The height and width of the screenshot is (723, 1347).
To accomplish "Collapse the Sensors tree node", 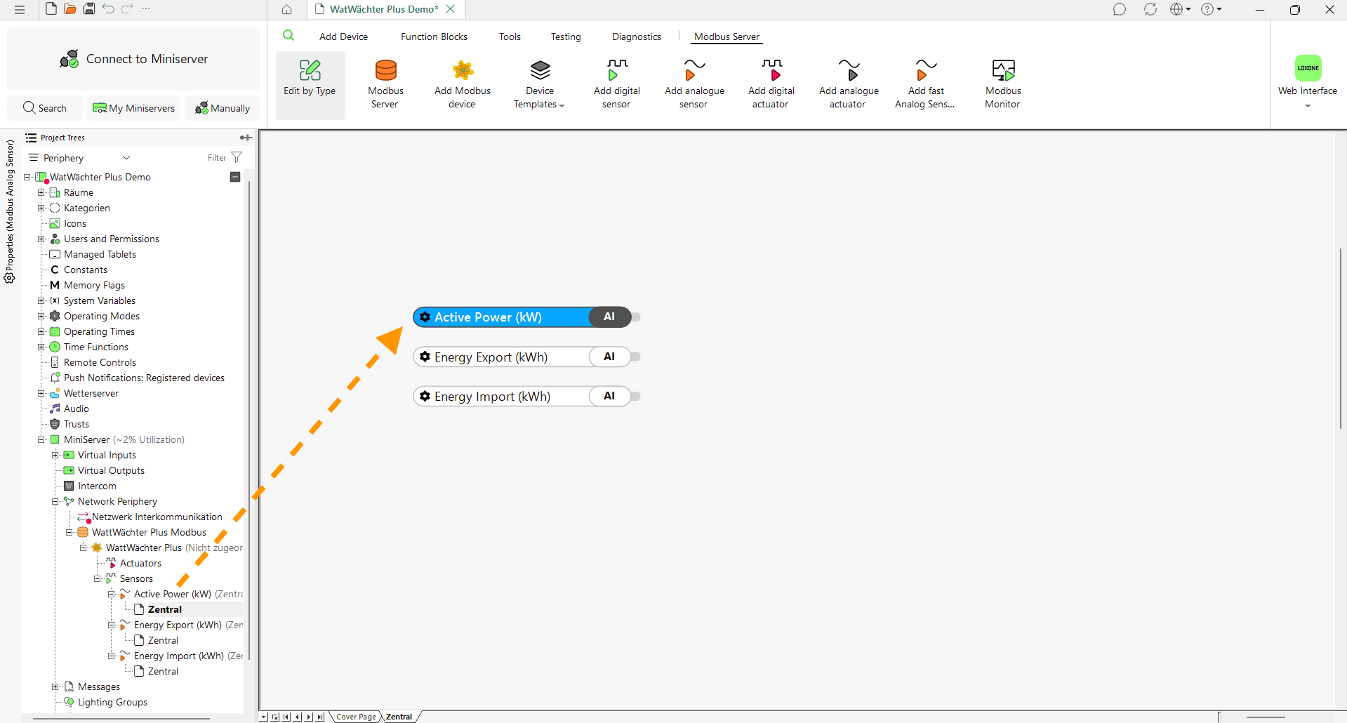I will tap(97, 578).
